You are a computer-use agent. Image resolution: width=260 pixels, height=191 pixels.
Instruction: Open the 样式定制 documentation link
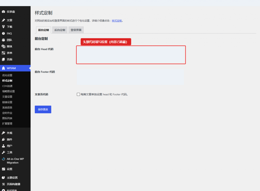[117, 21]
